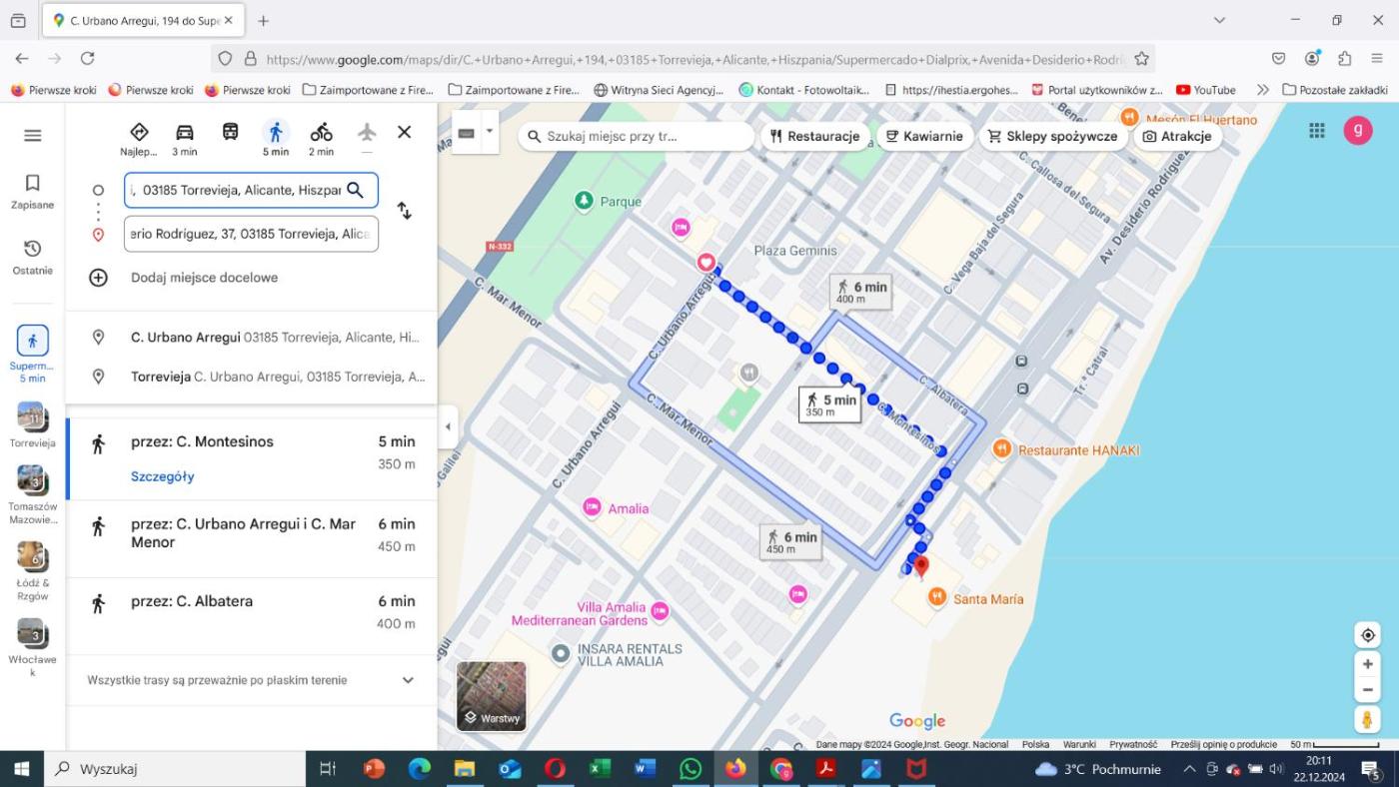Swap start and destination points
Screen dimensions: 1399x787
[x=404, y=211]
